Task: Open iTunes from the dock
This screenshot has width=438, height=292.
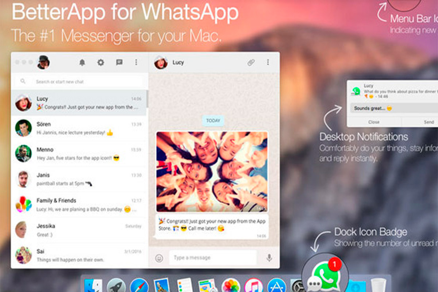Action: [254, 285]
